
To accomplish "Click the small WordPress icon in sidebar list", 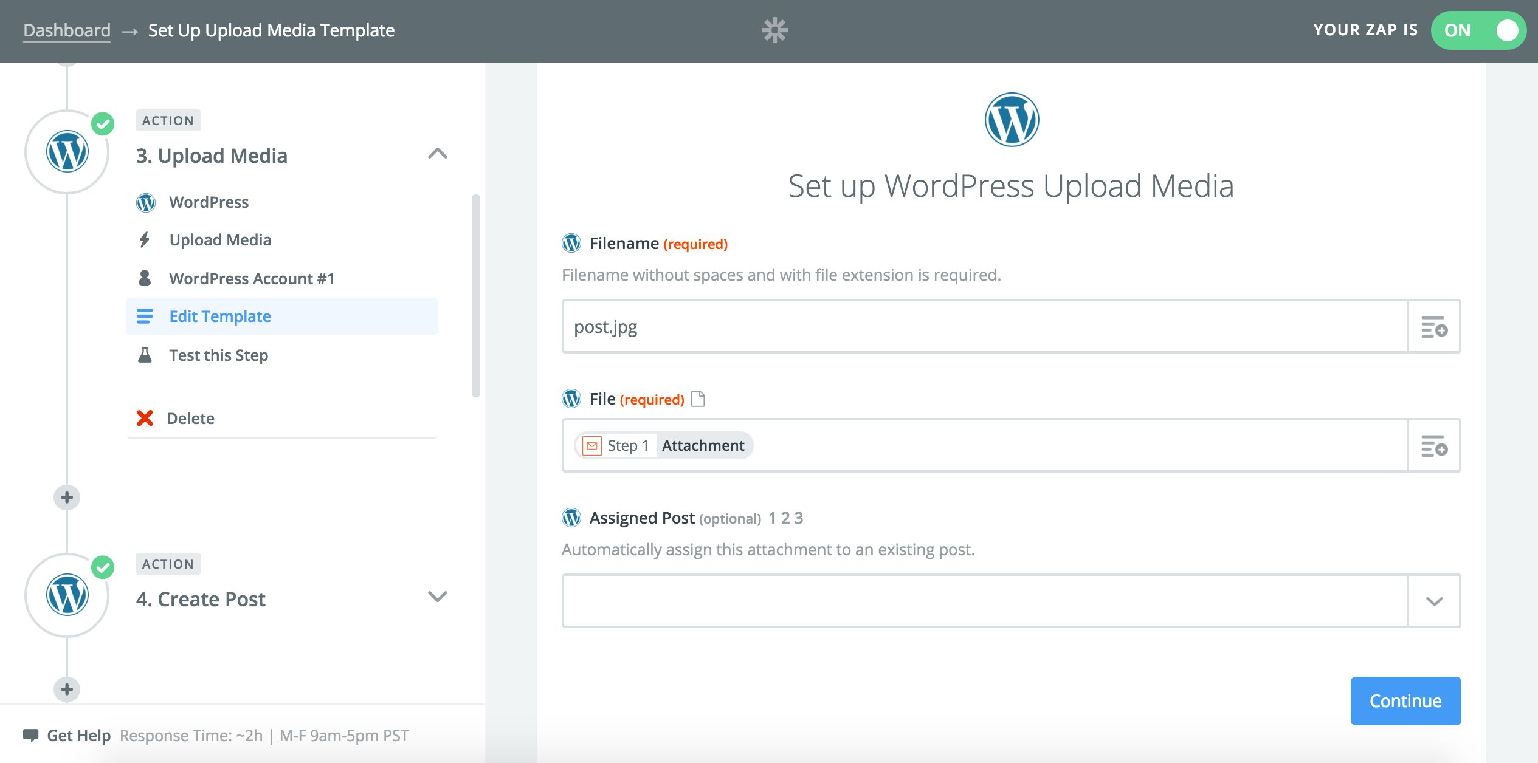I will (x=145, y=202).
